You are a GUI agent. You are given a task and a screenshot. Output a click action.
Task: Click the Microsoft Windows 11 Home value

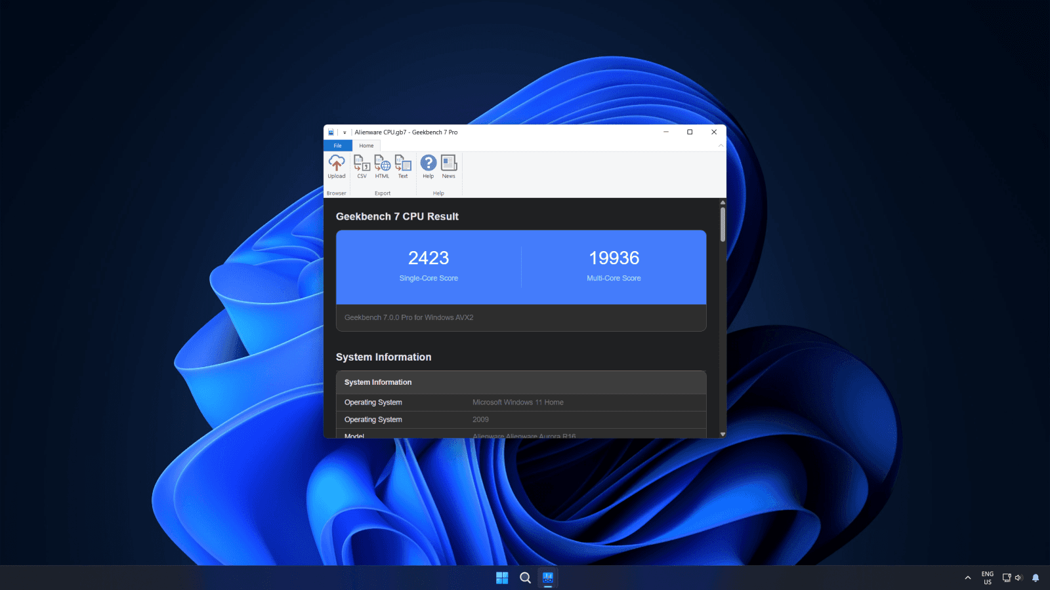[518, 403]
